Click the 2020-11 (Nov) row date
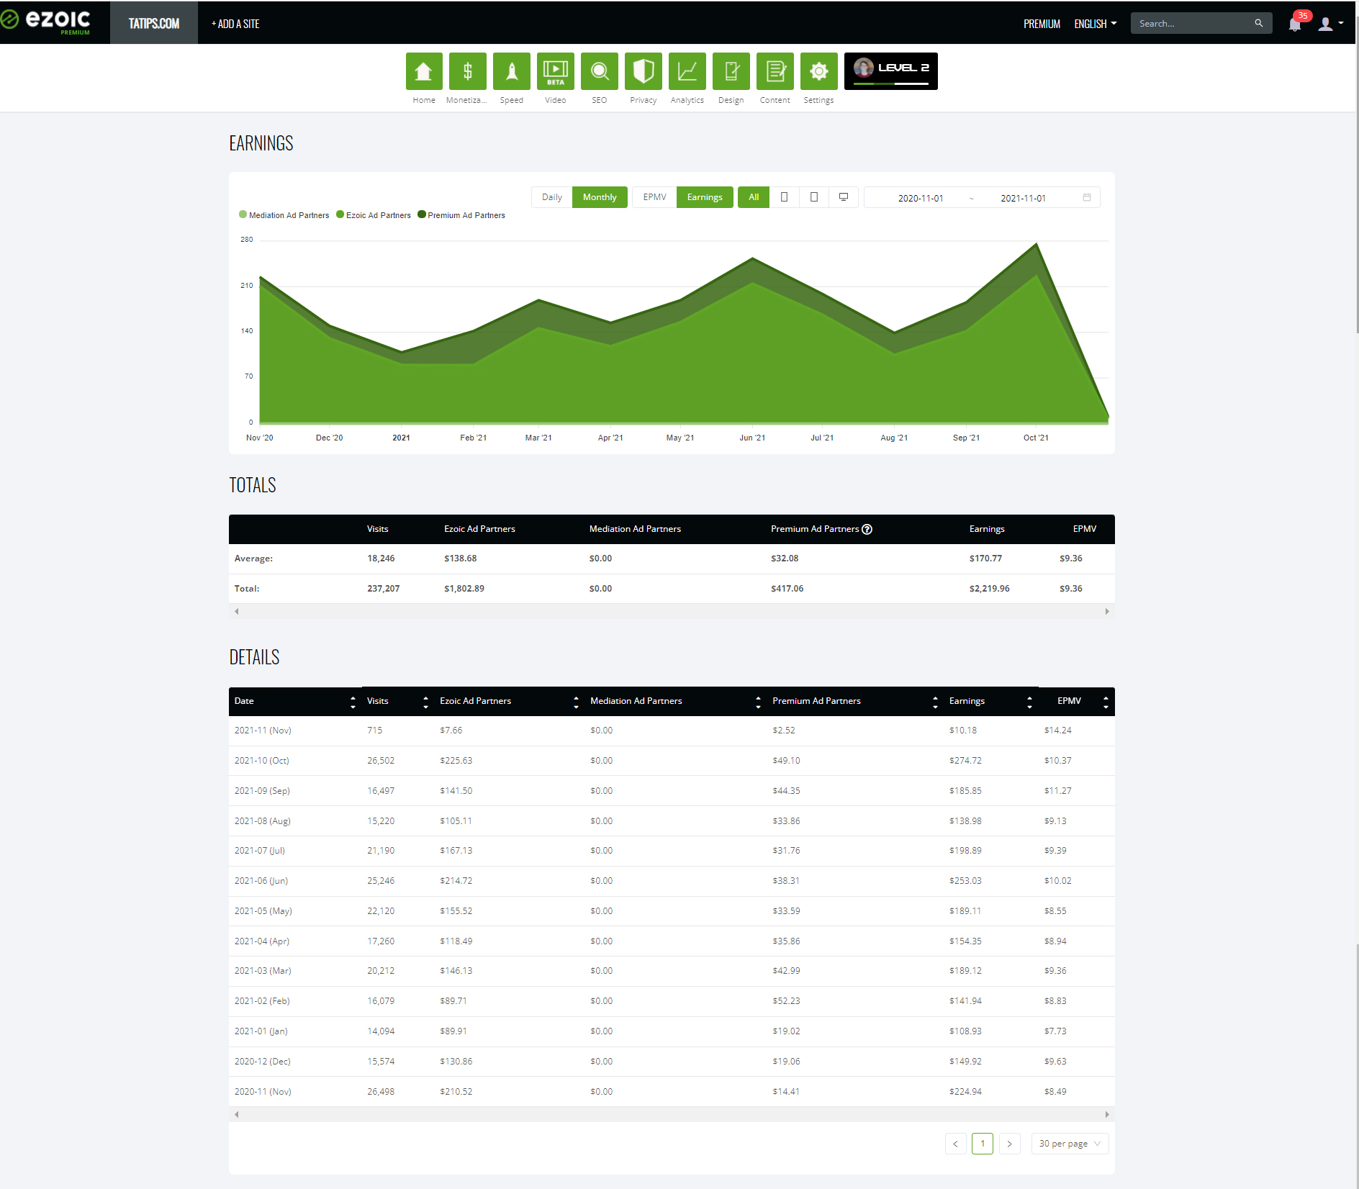This screenshot has height=1189, width=1359. click(263, 1092)
